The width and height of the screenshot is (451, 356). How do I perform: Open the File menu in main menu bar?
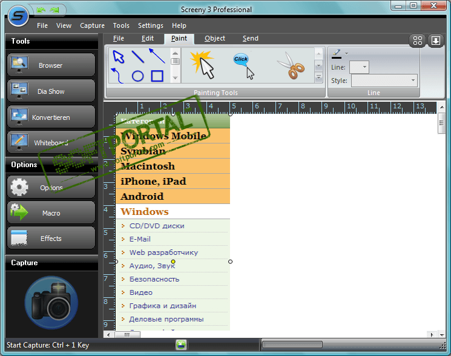42,25
